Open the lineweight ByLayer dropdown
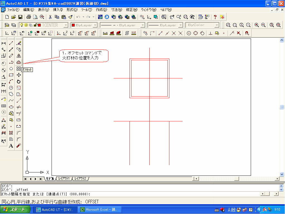 coord(181,25)
